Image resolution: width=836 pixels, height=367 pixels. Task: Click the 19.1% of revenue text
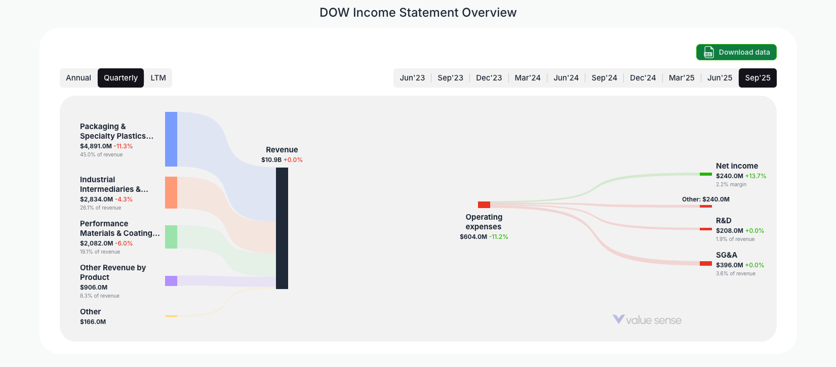[x=100, y=252]
